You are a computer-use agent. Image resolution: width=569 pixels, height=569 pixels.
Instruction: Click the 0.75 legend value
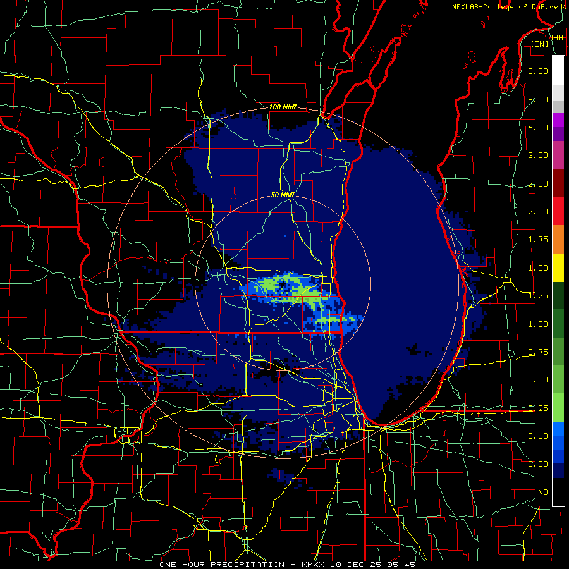pyautogui.click(x=537, y=352)
